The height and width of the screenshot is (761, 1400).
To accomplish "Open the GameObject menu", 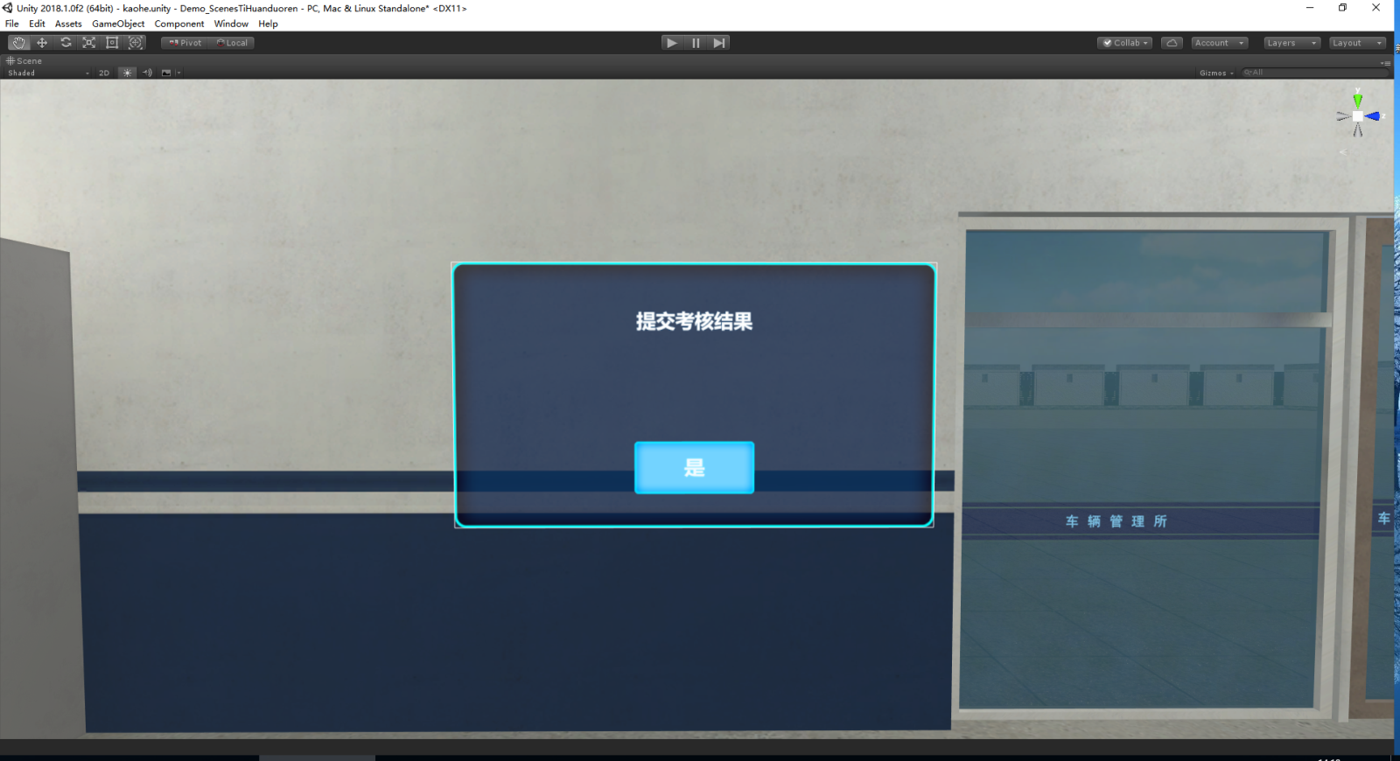I will (118, 24).
